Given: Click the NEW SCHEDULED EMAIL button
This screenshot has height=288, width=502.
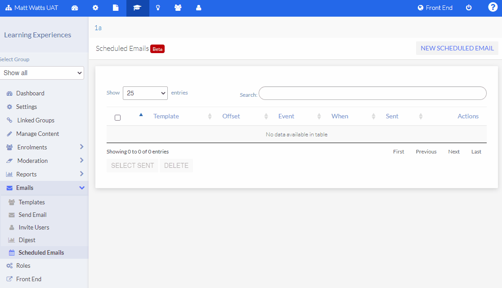Looking at the screenshot, I should coord(457,48).
